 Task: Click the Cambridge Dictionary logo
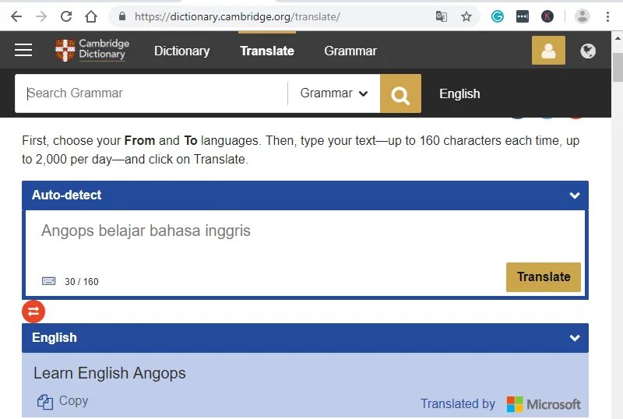[93, 50]
